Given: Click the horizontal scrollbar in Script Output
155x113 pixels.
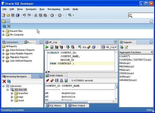Looking at the screenshot, I should 80,102.
